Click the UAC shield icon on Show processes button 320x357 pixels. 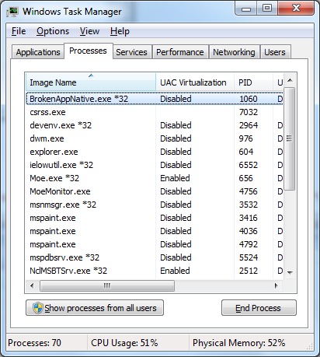click(x=38, y=308)
